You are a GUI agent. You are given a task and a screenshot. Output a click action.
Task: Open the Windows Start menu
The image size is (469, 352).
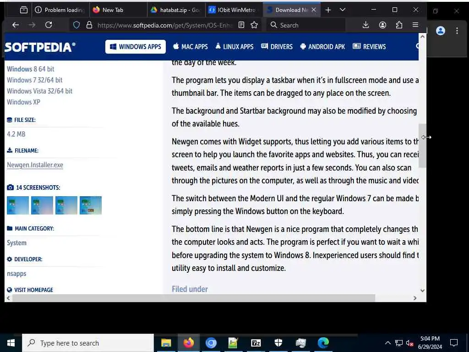click(x=11, y=343)
